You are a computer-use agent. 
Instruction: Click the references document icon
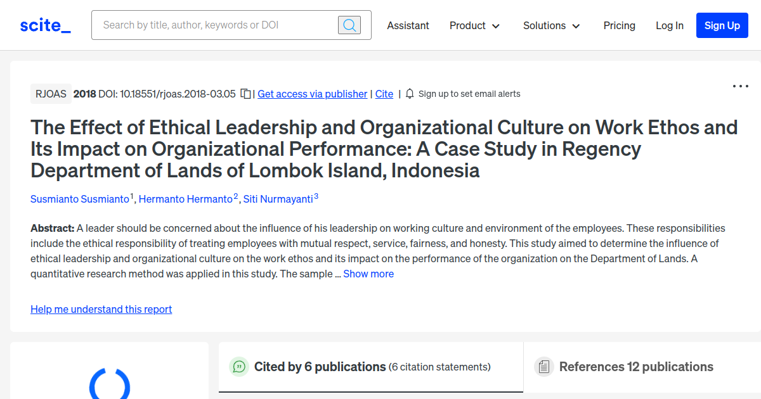(x=544, y=366)
